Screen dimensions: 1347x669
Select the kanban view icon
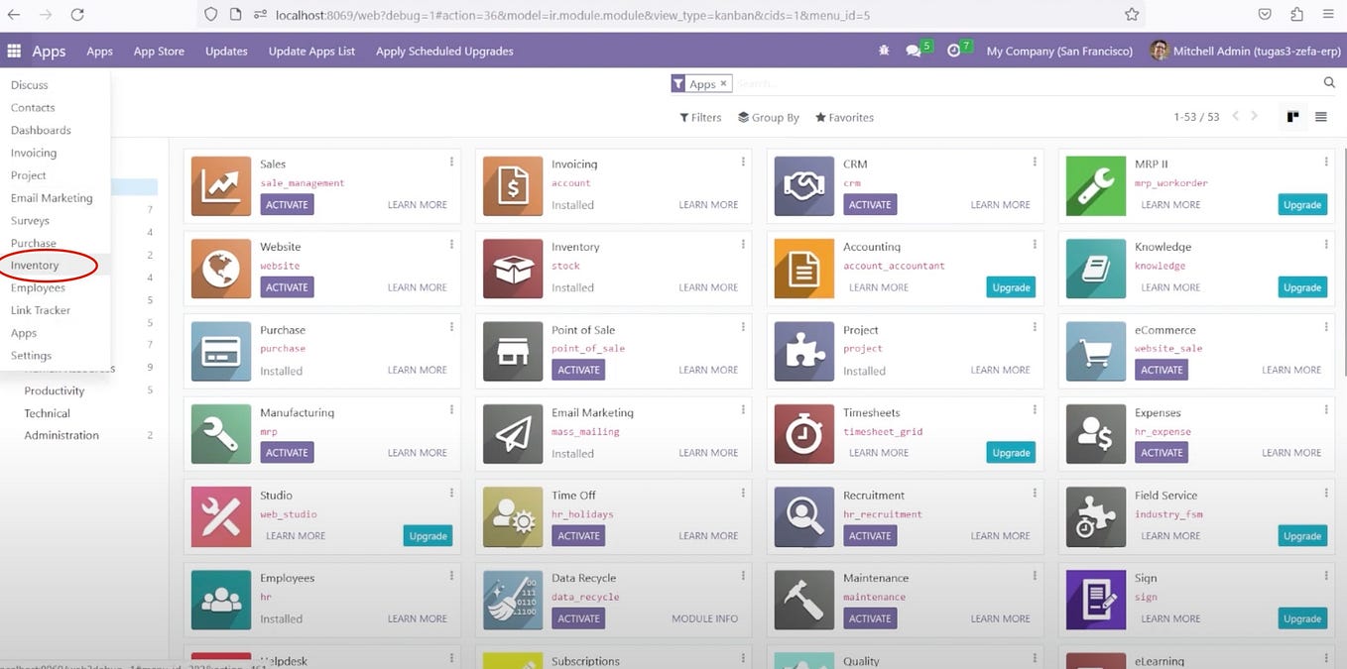[x=1292, y=116]
